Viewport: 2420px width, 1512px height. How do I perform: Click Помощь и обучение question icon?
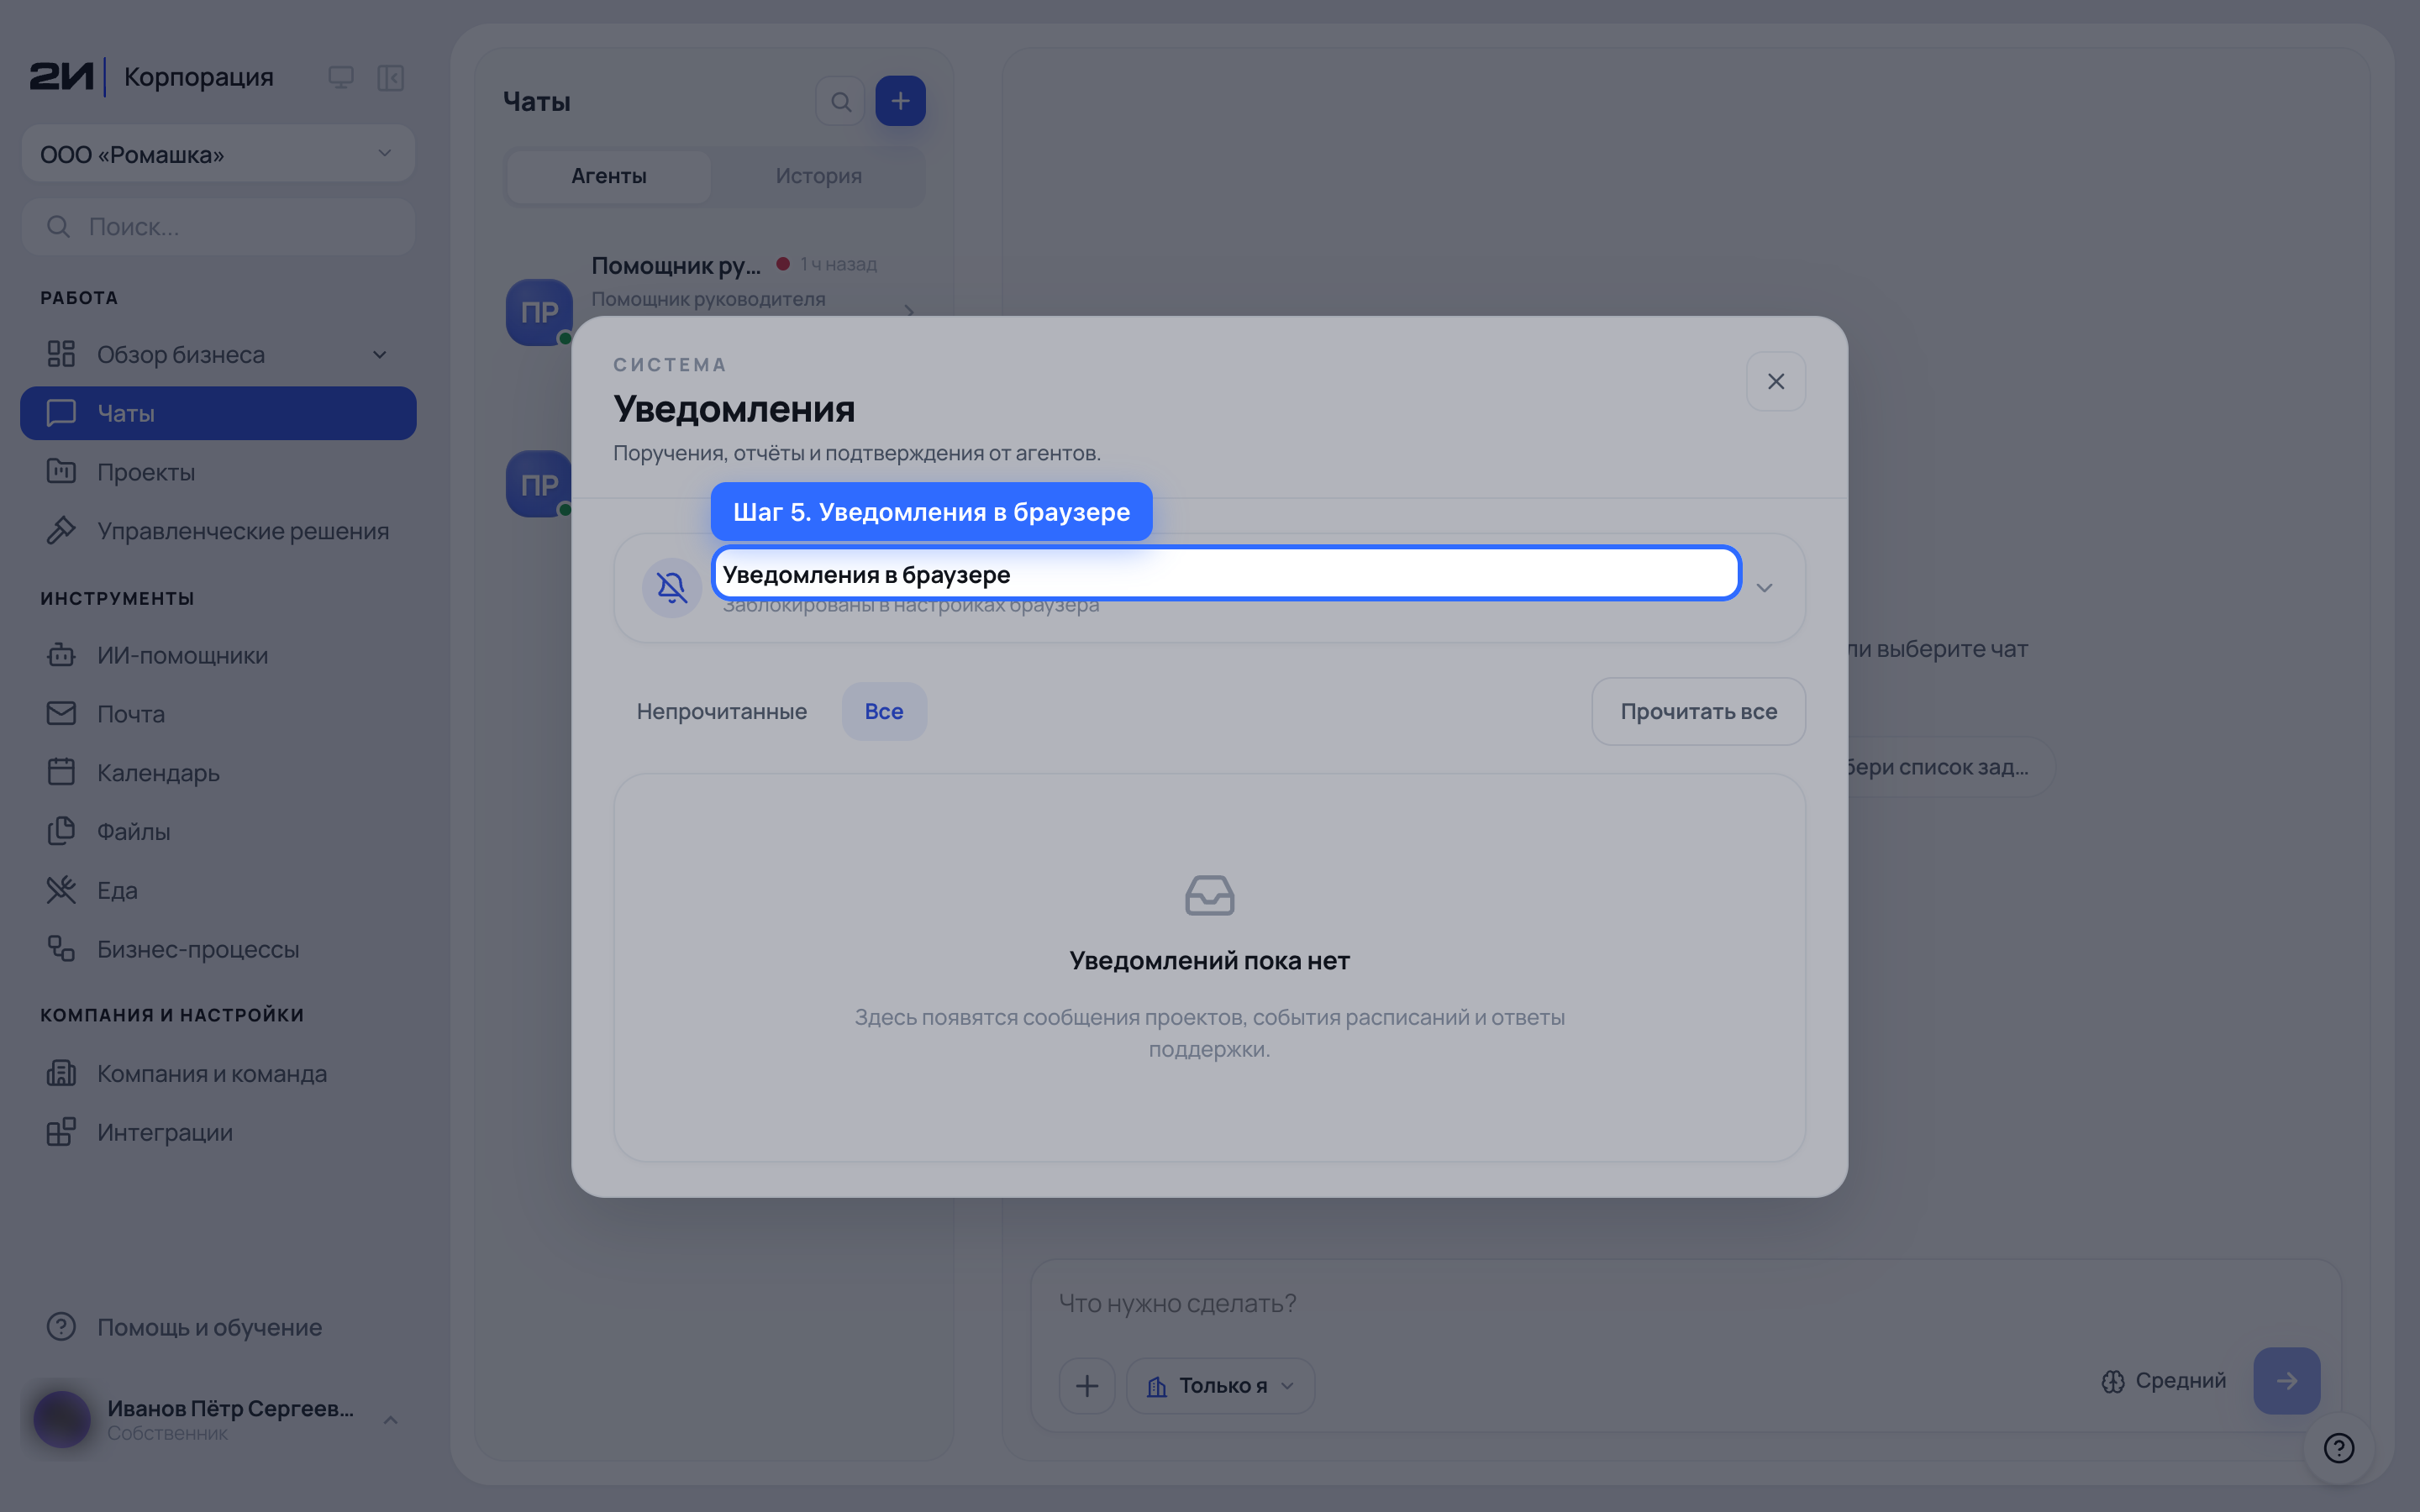(61, 1327)
